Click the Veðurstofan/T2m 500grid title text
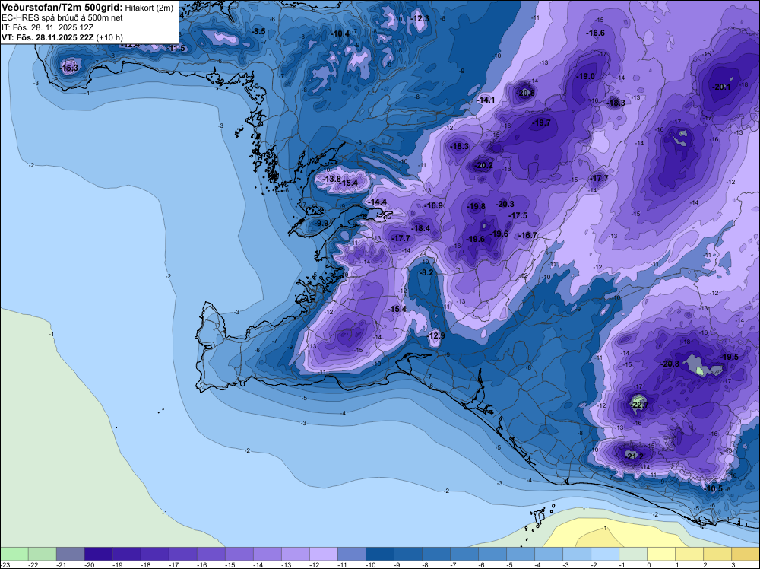Viewport: 760px width, 569px height. tap(62, 7)
